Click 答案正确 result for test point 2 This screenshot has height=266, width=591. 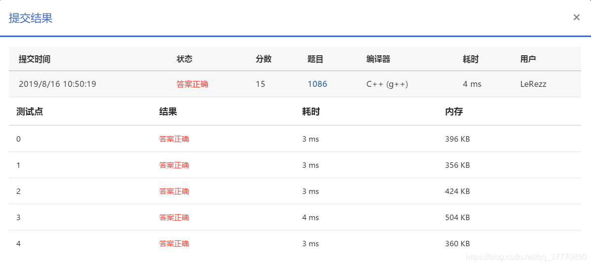pos(174,191)
